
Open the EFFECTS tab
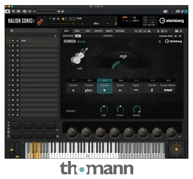[x=98, y=31]
